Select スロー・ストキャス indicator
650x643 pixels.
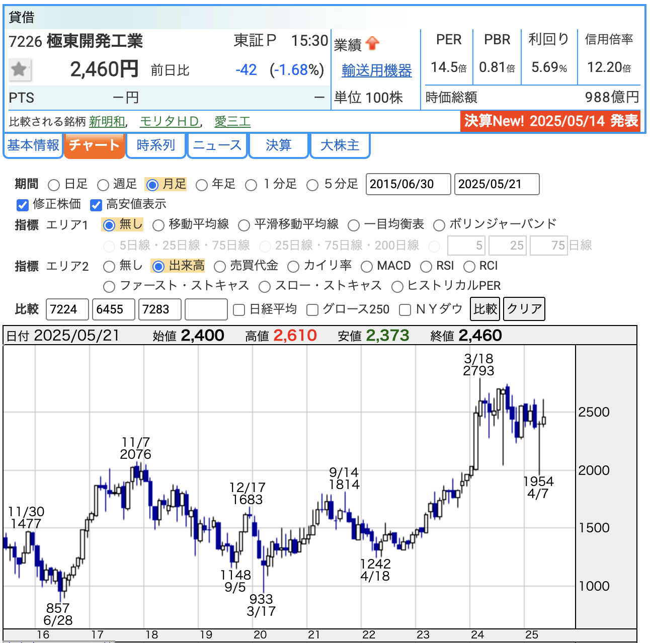(265, 287)
